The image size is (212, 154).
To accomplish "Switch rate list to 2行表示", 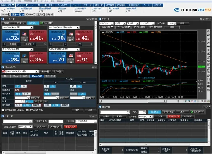I will point(20,23).
